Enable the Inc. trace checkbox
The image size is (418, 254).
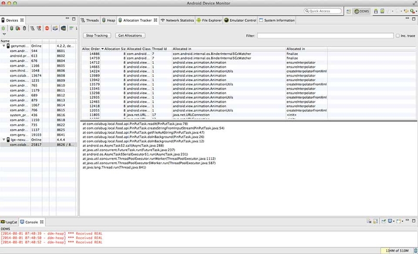[x=398, y=35]
